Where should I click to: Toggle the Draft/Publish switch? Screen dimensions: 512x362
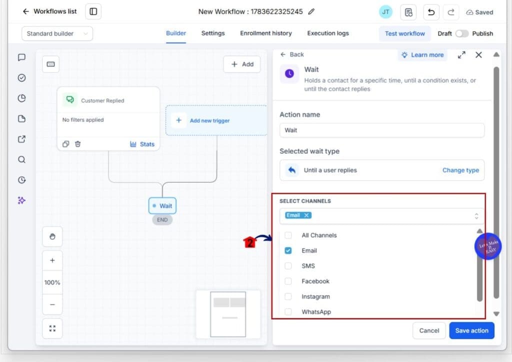461,33
